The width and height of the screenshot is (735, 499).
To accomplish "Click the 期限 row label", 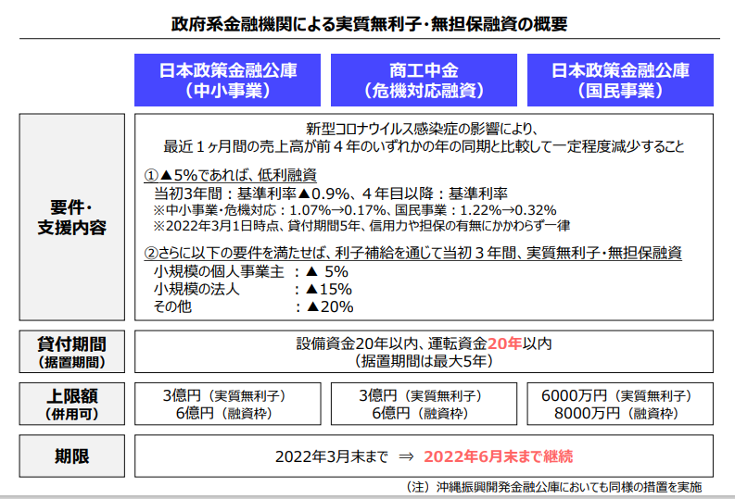I will [x=71, y=456].
